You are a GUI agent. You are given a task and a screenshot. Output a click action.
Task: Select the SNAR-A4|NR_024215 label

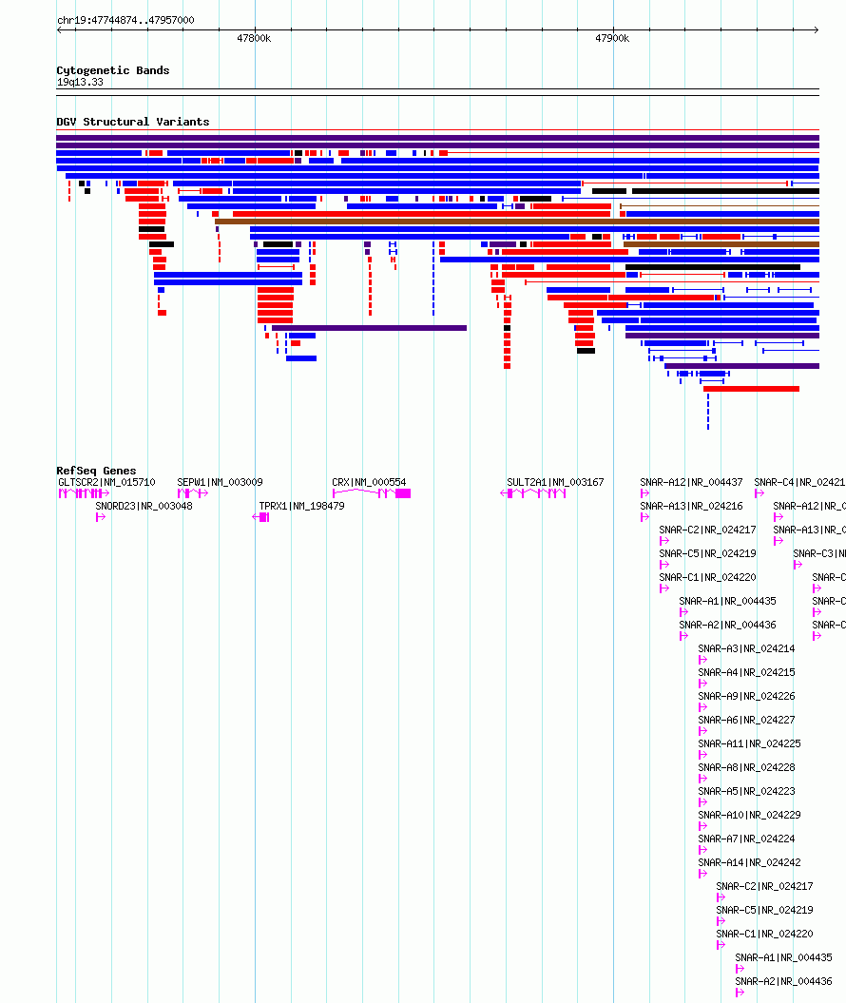[x=746, y=672]
